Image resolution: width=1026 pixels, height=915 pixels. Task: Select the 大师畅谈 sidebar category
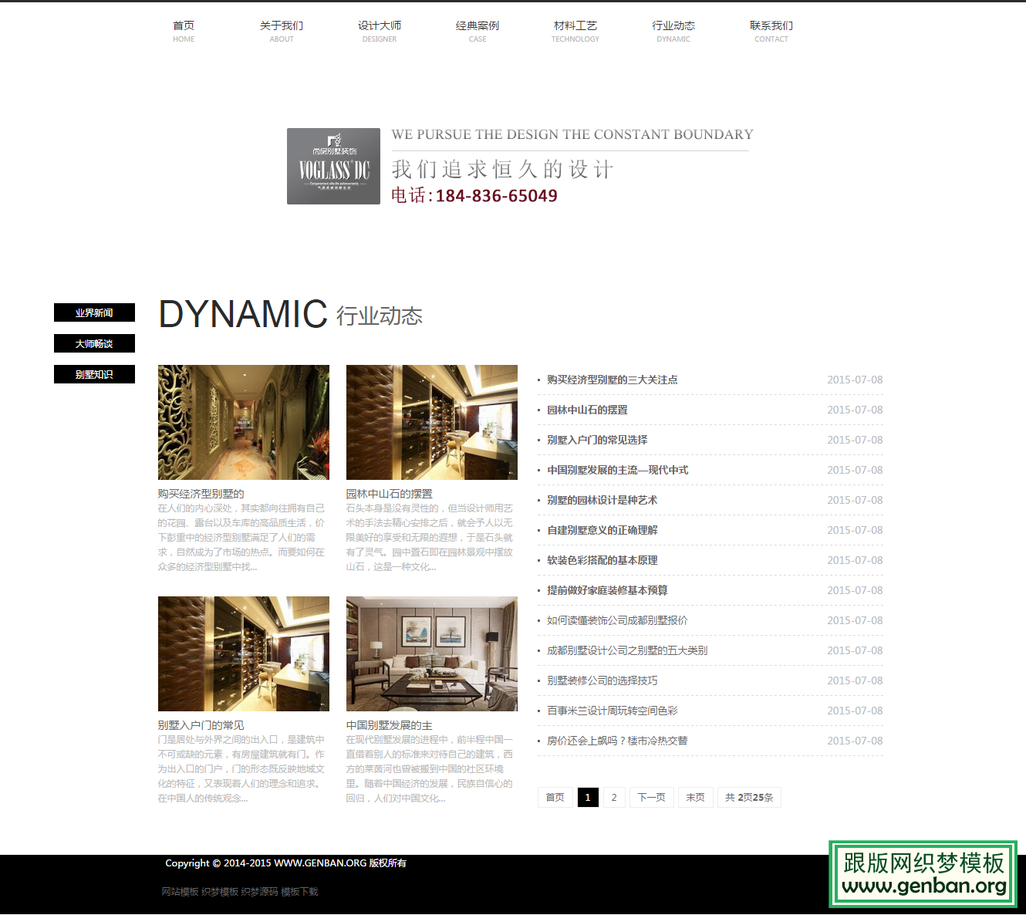93,343
